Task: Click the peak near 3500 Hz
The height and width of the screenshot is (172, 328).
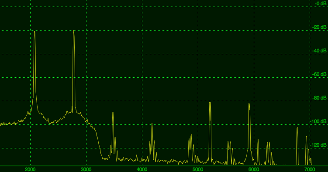Action: 113,113
